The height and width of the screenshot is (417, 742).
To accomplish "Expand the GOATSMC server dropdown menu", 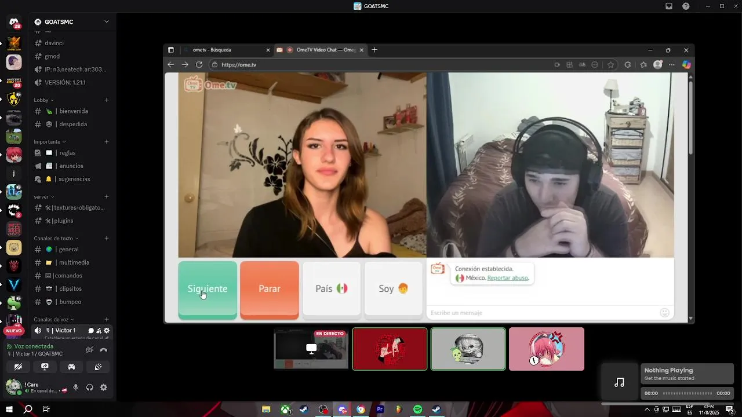I will click(x=107, y=22).
